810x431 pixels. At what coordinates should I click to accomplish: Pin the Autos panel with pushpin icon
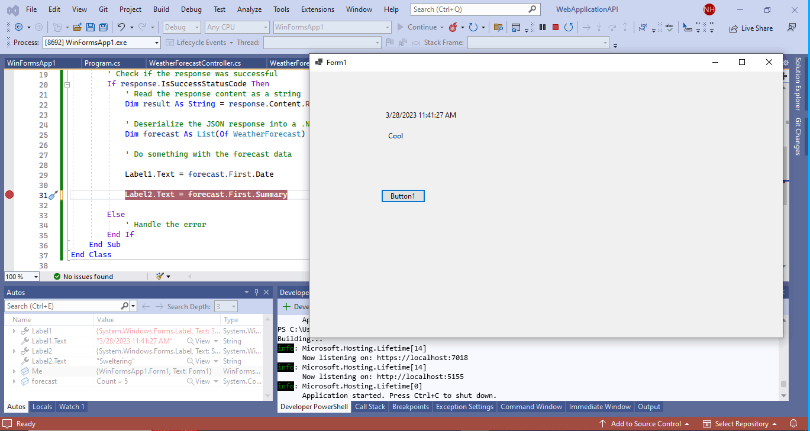[256, 293]
